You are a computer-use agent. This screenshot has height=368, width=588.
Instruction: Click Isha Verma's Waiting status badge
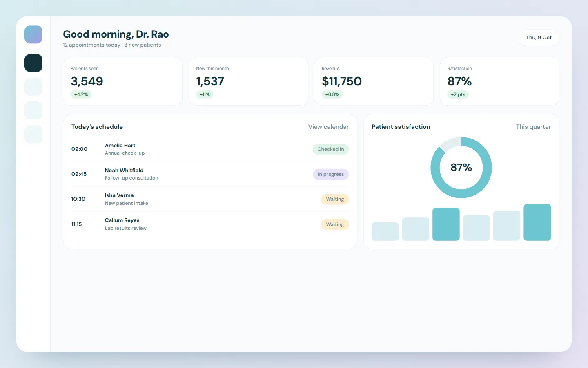click(335, 199)
